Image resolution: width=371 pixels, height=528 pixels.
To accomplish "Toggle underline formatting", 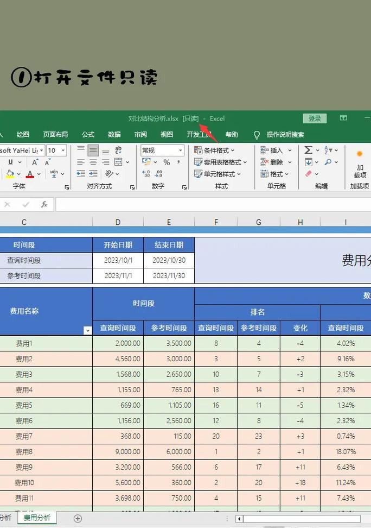I will [10, 162].
